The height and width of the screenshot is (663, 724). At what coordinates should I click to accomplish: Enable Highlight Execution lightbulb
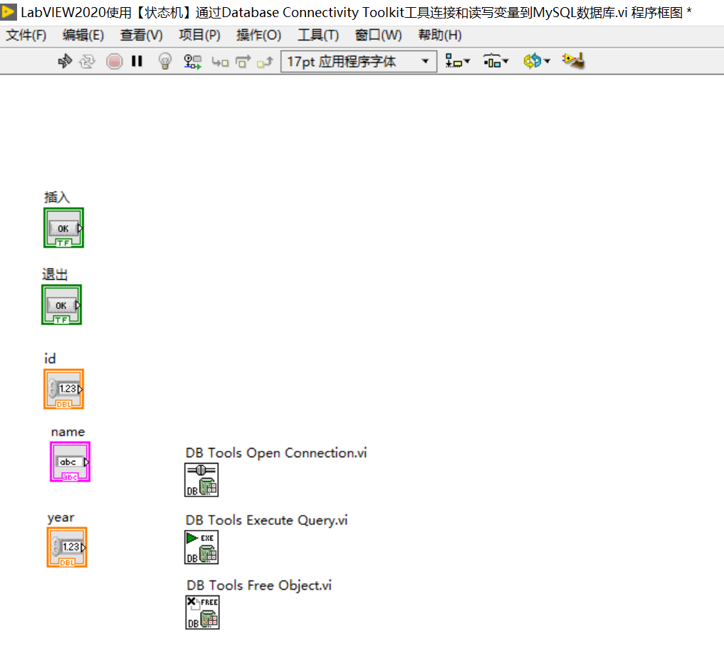[x=164, y=61]
